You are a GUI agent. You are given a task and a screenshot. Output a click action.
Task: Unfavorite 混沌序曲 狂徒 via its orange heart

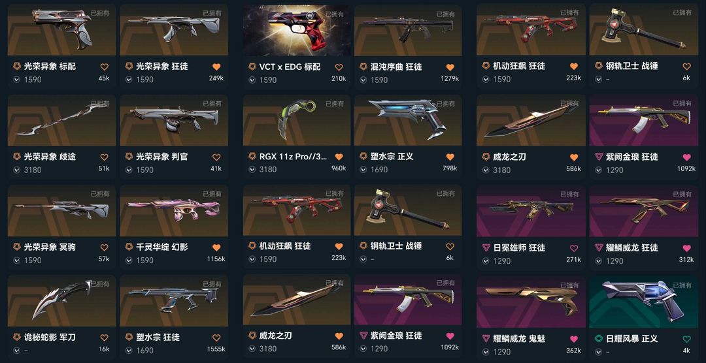(x=450, y=67)
